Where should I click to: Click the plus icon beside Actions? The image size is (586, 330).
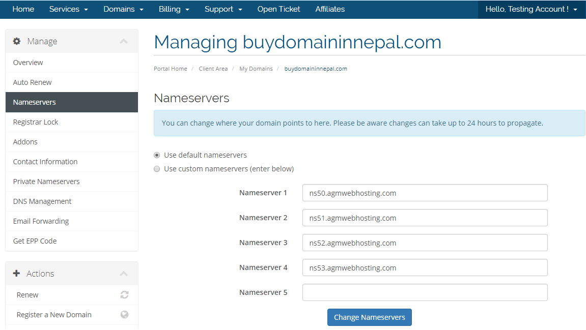point(17,274)
